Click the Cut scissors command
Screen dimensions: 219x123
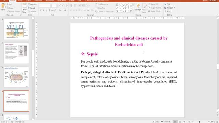coord(9,4)
